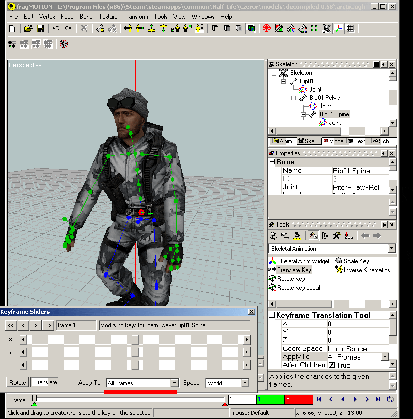This screenshot has width=413, height=419.
Task: Toggle the grid display toolbar icon
Action: point(351,28)
